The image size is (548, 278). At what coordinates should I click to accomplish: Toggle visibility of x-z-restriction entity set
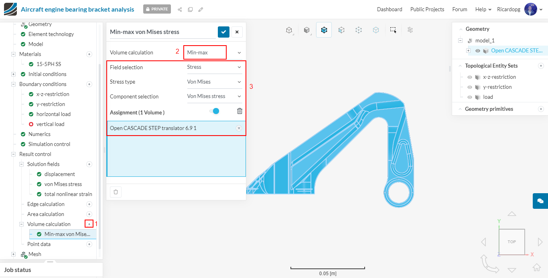coord(469,77)
